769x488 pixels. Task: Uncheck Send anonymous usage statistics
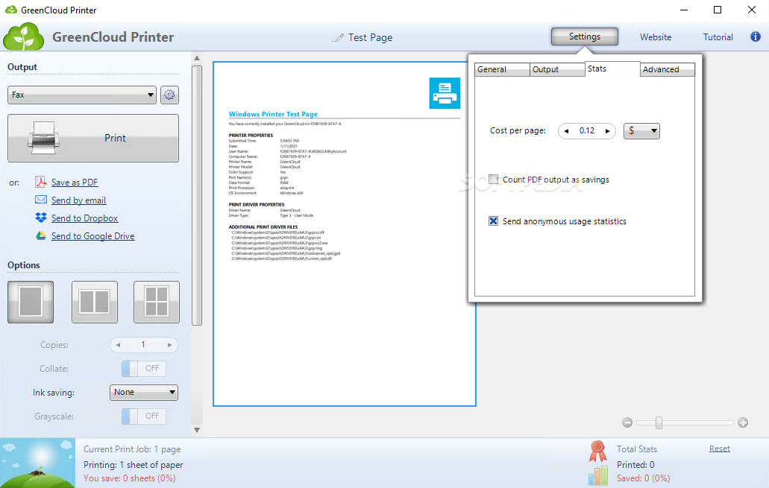pyautogui.click(x=493, y=221)
